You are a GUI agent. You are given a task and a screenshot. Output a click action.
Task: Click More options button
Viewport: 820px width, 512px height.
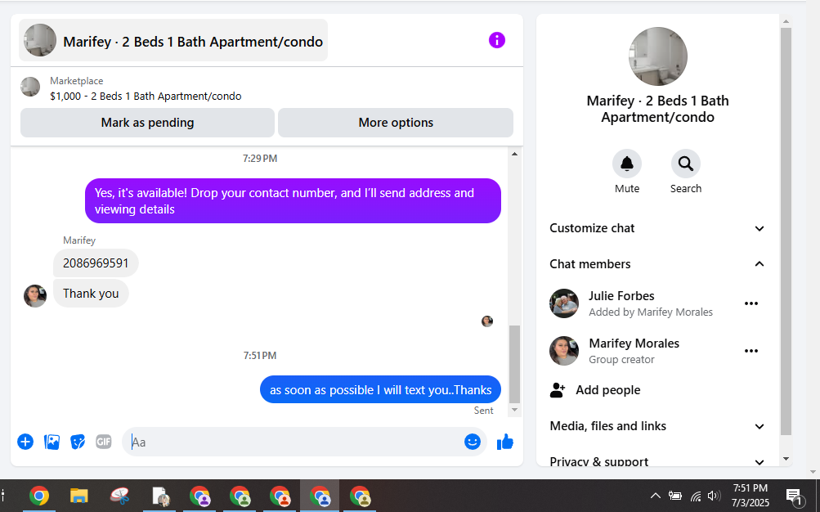[396, 123]
